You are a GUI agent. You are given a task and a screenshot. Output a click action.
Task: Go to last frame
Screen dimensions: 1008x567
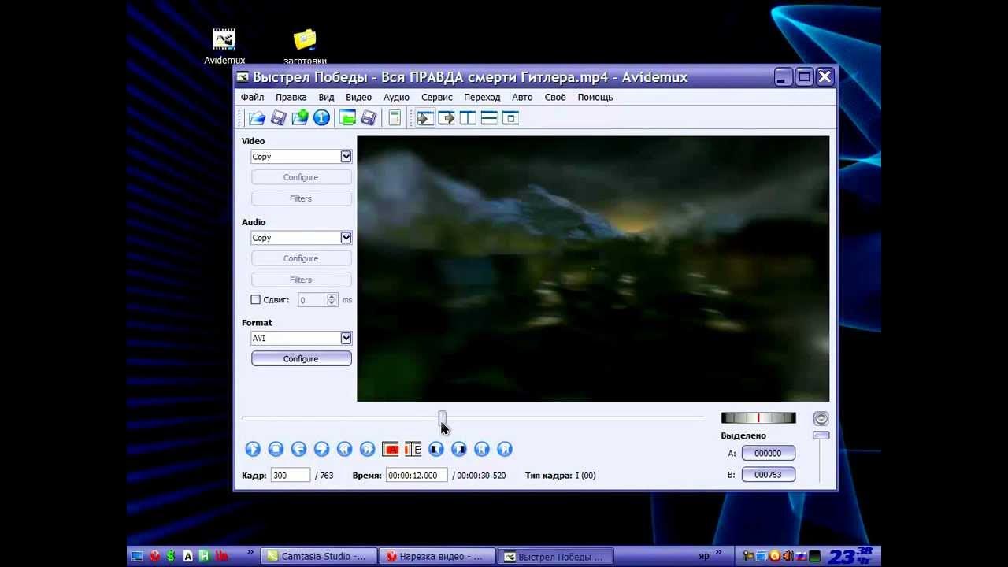(x=505, y=449)
